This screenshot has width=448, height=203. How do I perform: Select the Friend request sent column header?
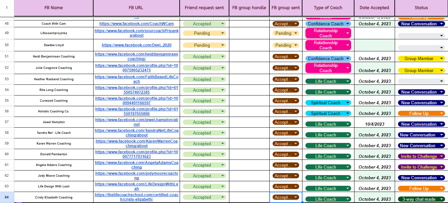(x=204, y=8)
